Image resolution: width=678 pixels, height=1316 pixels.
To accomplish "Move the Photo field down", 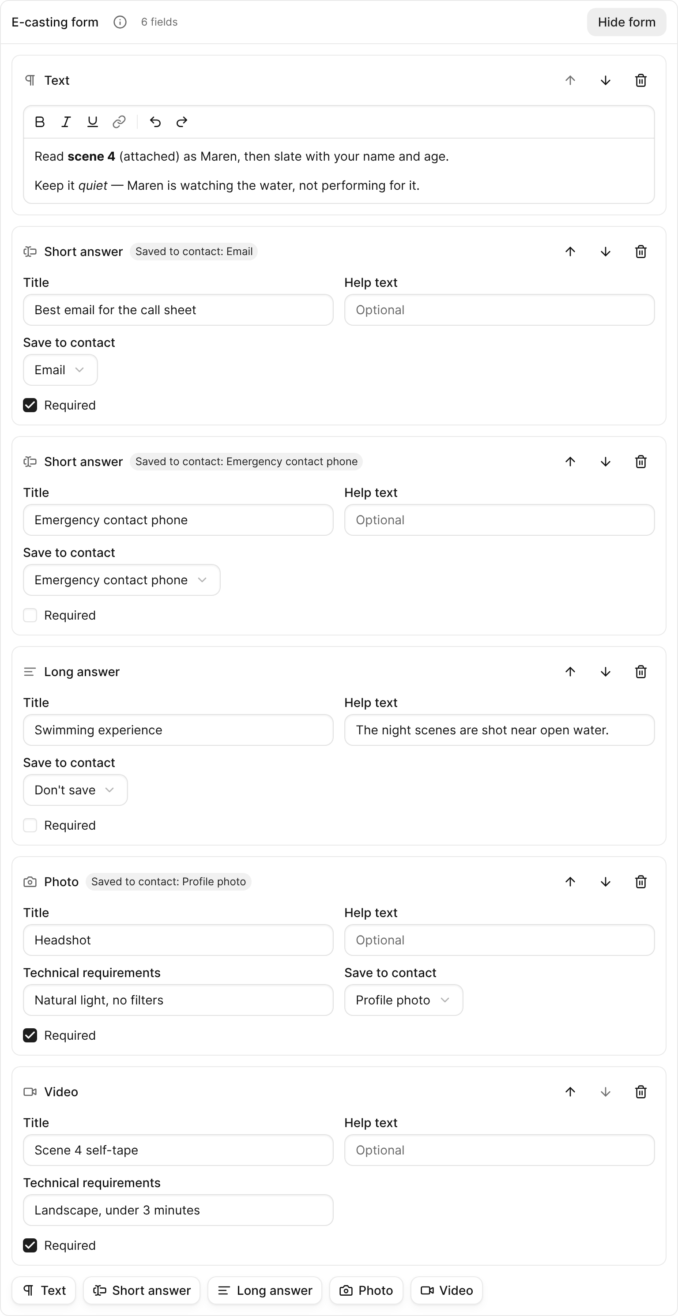I will click(606, 881).
